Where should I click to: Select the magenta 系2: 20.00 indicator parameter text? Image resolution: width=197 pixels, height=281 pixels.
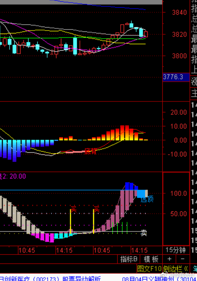pos(13,176)
